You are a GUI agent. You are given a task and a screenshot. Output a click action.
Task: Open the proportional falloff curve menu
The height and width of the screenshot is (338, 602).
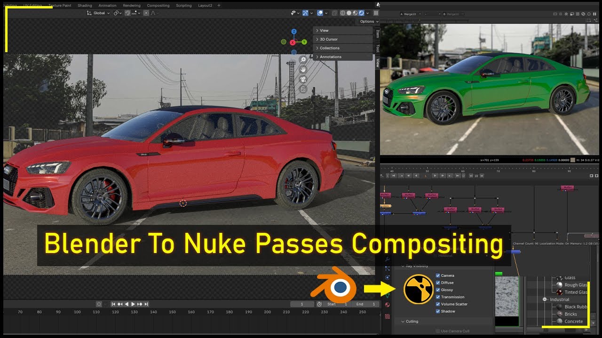(x=154, y=13)
